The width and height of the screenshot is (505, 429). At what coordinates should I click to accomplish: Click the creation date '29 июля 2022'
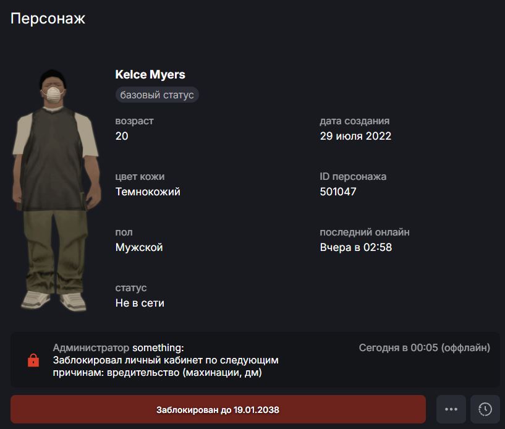click(355, 136)
